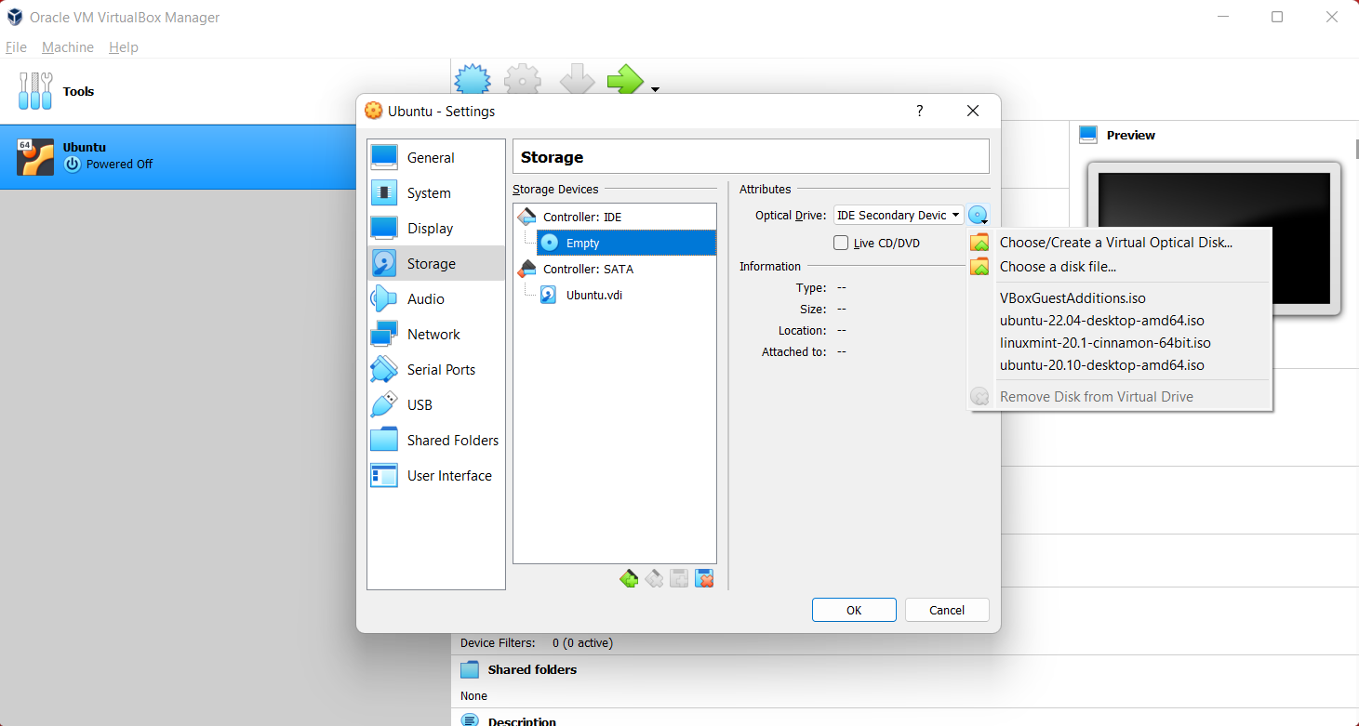Open the optical disk selection menu

tap(978, 215)
